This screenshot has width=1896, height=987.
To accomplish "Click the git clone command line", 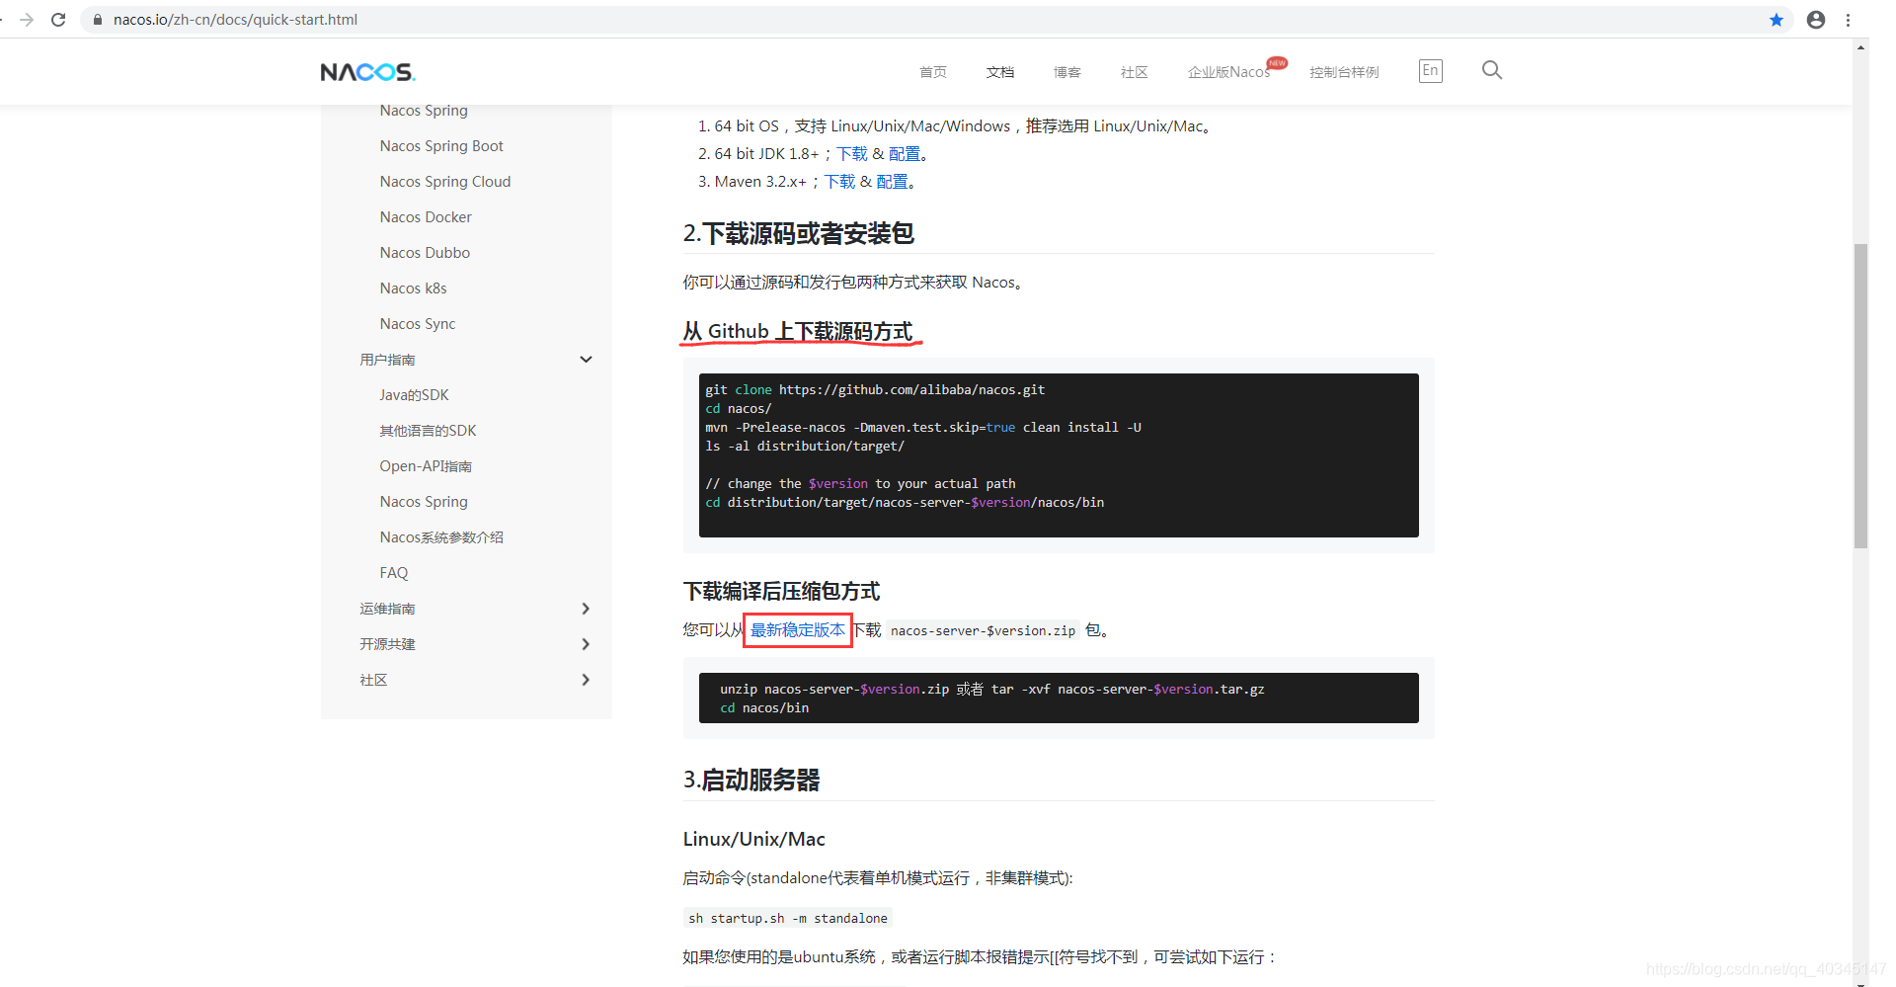I will (875, 390).
